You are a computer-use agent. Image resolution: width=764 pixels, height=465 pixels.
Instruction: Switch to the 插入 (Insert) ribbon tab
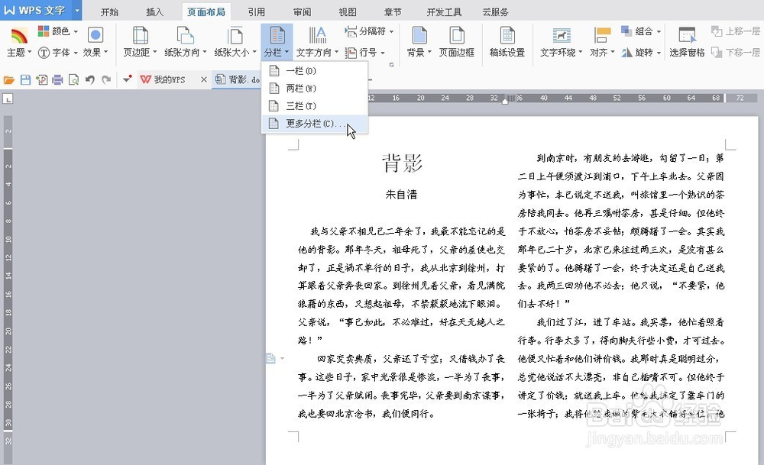tap(154, 11)
